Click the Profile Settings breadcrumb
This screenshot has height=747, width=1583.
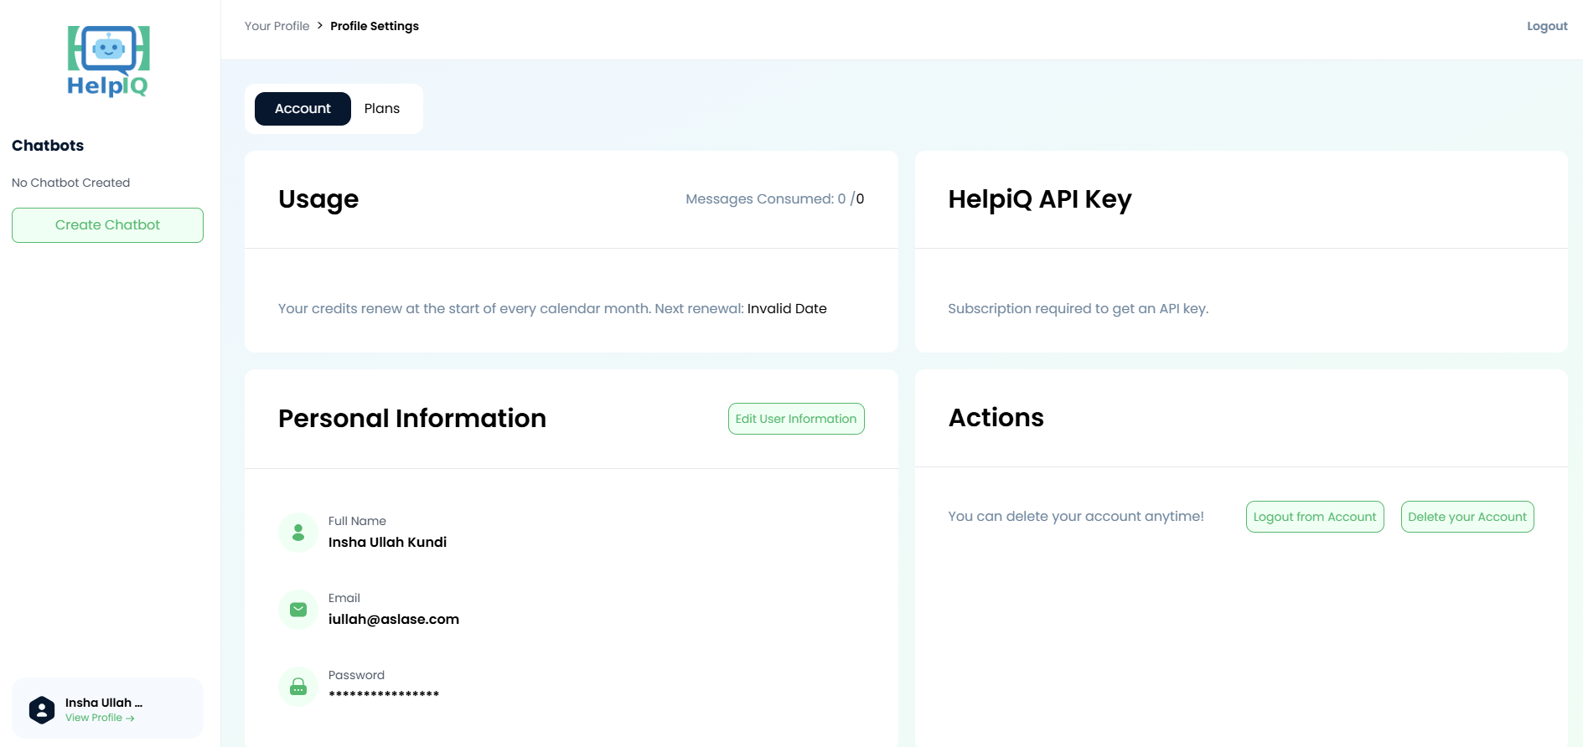point(375,26)
